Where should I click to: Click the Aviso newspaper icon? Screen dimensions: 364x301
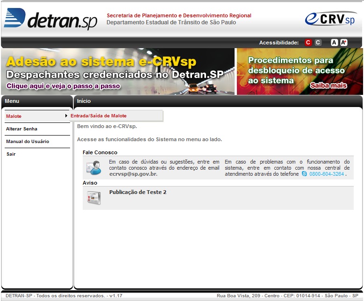[x=94, y=198]
